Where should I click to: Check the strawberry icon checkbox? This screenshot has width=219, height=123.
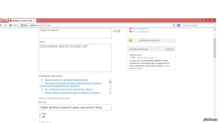point(40,117)
